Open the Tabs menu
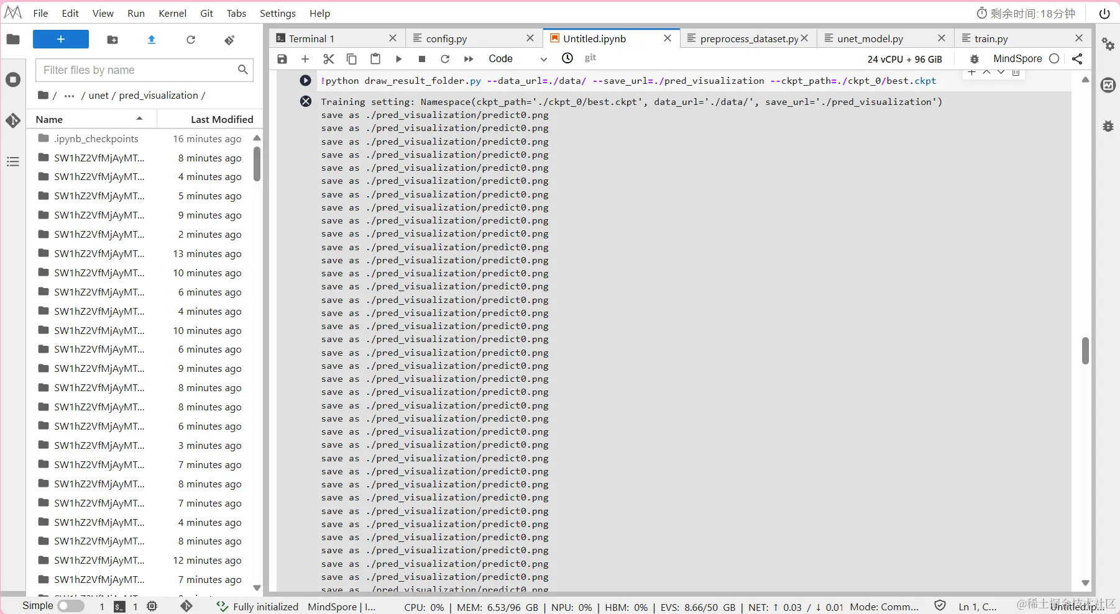The width and height of the screenshot is (1120, 614). tap(236, 14)
